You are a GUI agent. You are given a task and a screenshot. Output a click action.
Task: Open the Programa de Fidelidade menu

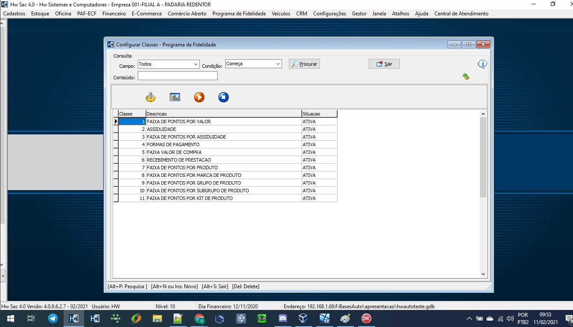[x=239, y=14]
